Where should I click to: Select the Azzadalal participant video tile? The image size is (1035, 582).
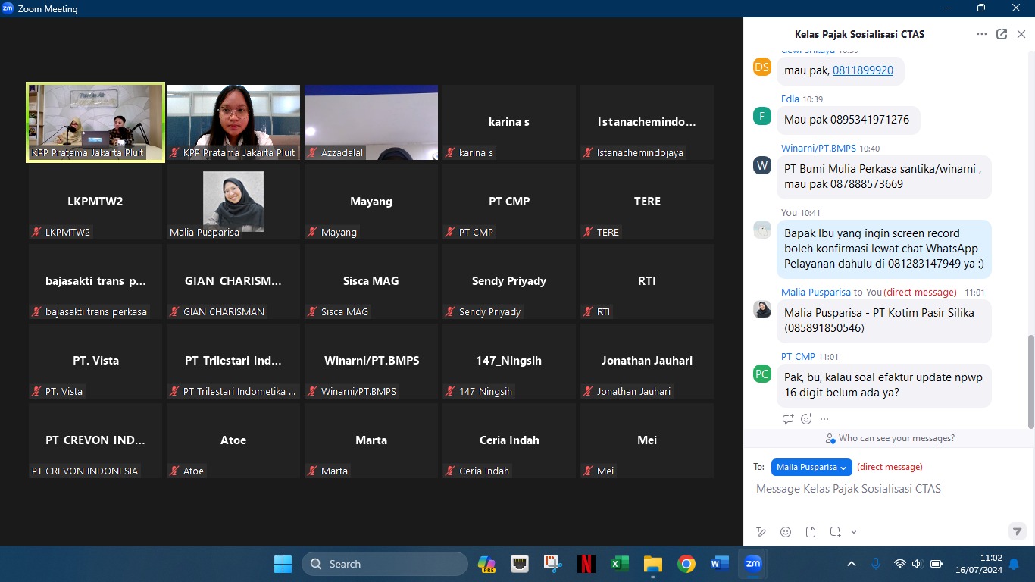click(x=371, y=123)
